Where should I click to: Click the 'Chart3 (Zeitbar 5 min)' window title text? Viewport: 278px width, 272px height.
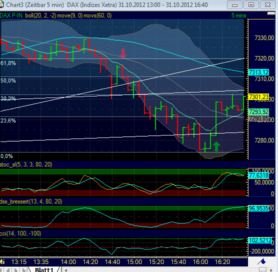(35, 5)
